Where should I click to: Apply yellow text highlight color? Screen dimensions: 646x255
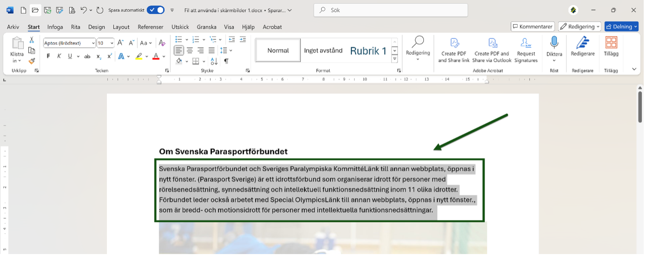(139, 57)
